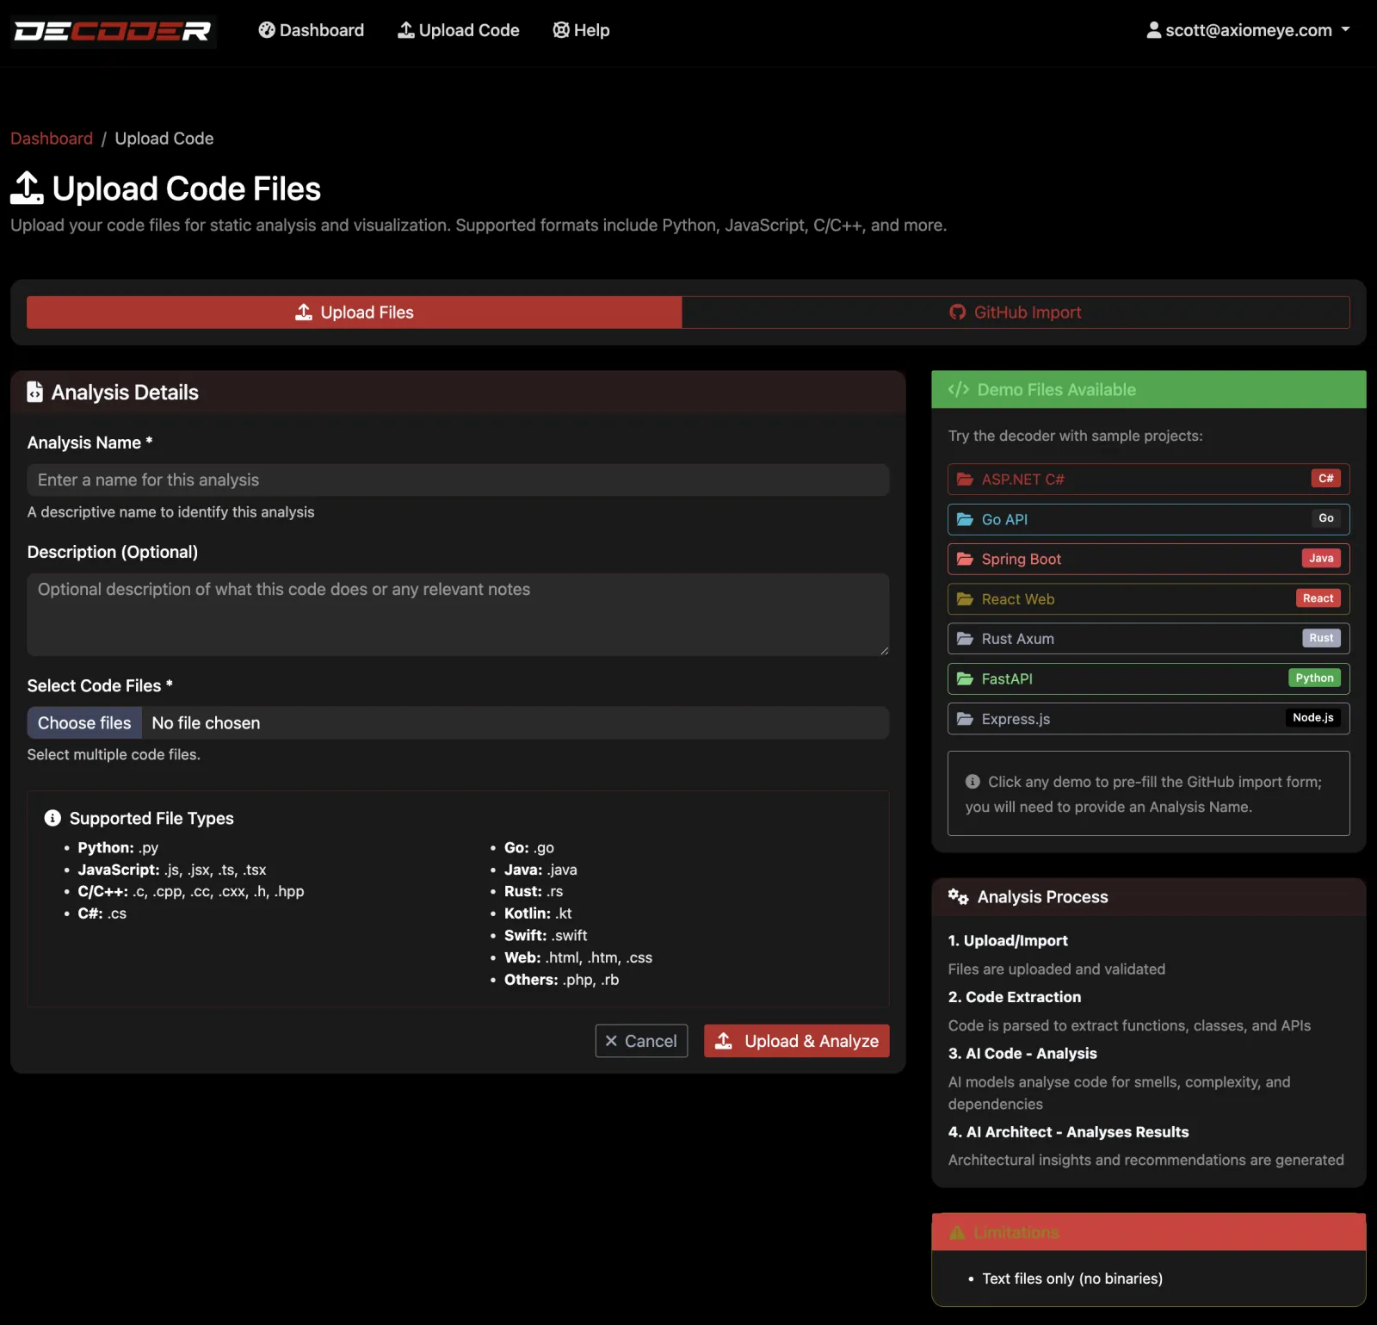Click the ASP.NET C# folder icon
Screen dimensions: 1377x1325
(966, 480)
